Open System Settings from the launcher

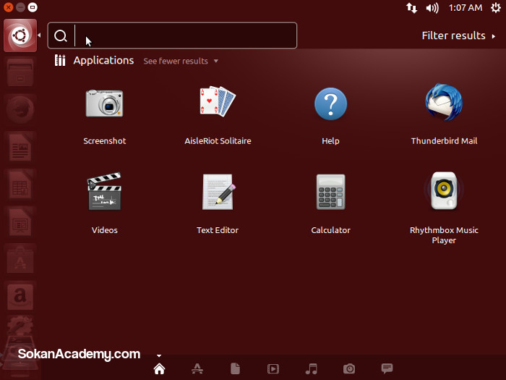tap(20, 326)
